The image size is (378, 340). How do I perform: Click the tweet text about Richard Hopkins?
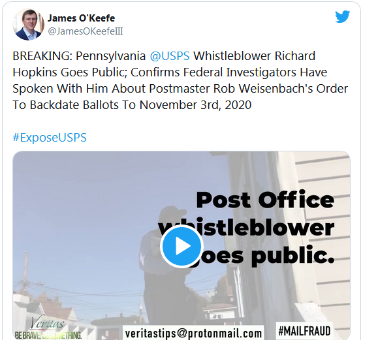[180, 80]
